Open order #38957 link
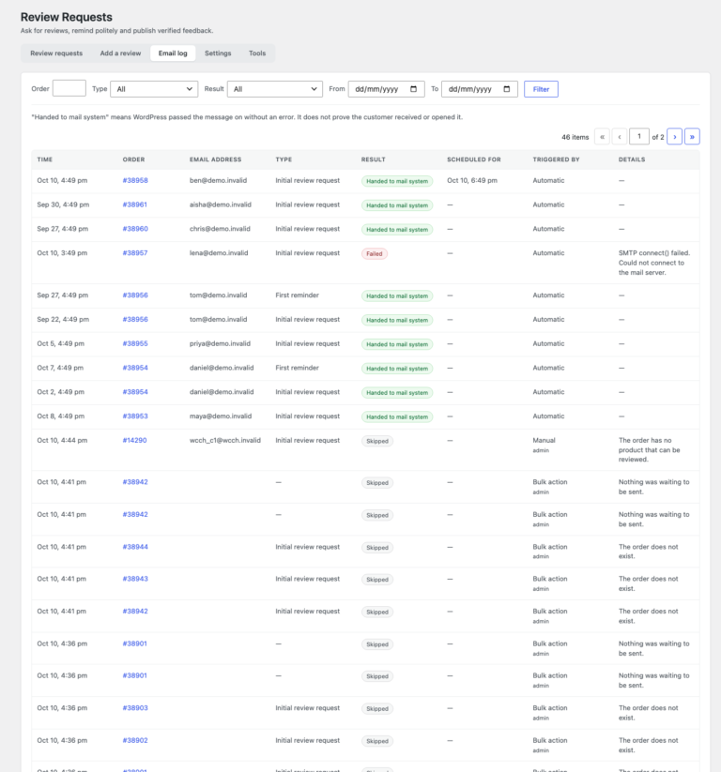This screenshot has width=721, height=772. click(x=135, y=253)
